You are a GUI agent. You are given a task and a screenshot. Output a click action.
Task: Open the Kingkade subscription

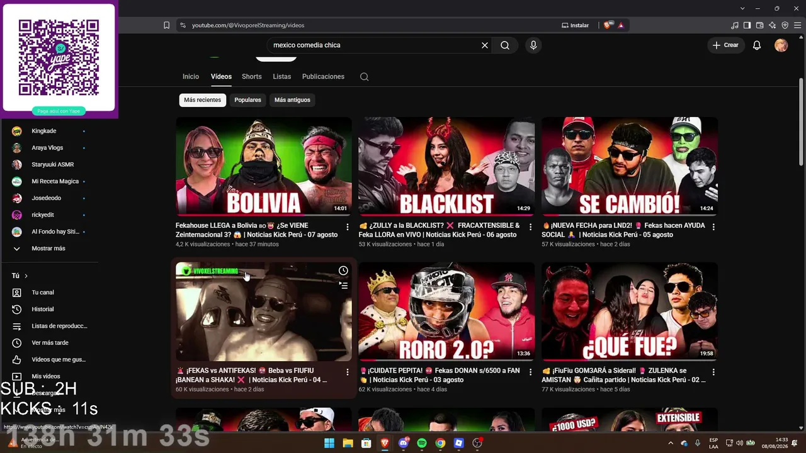click(x=44, y=131)
